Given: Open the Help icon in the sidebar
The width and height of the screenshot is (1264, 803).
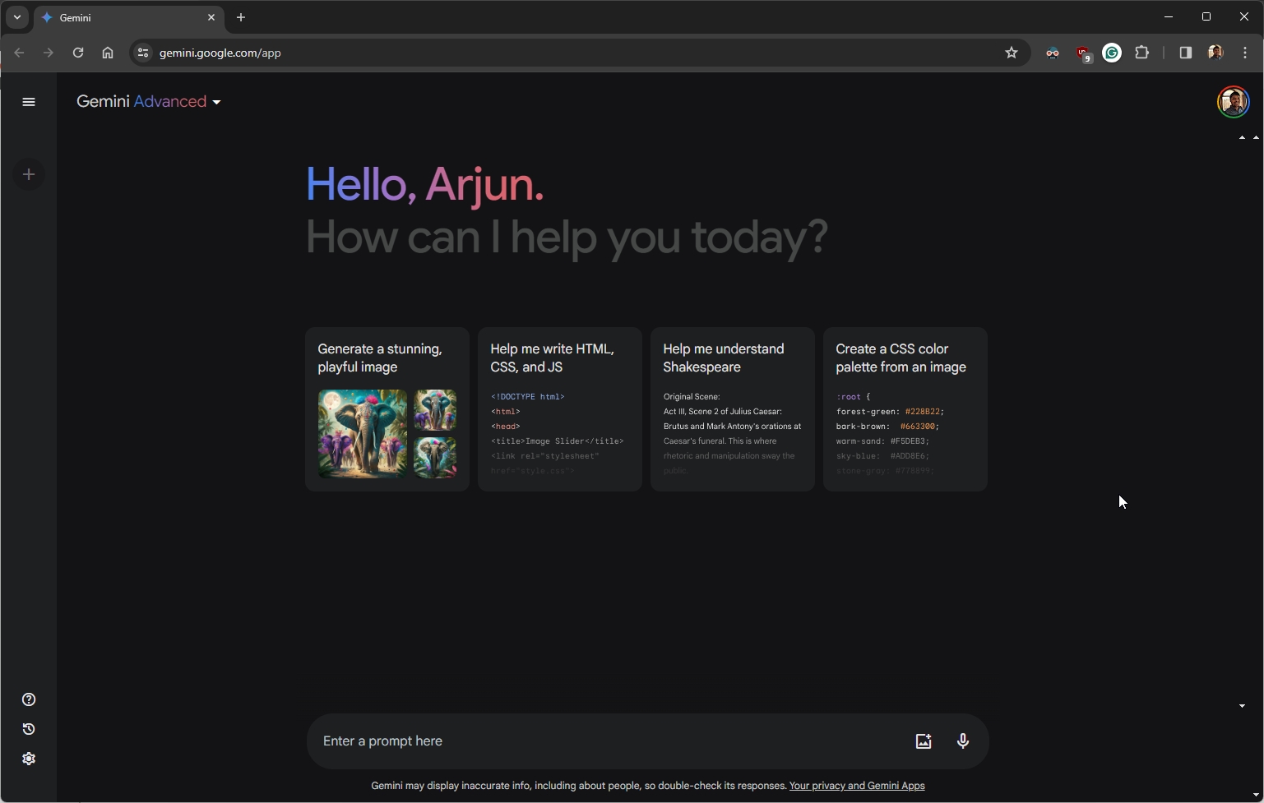Looking at the screenshot, I should [x=29, y=699].
